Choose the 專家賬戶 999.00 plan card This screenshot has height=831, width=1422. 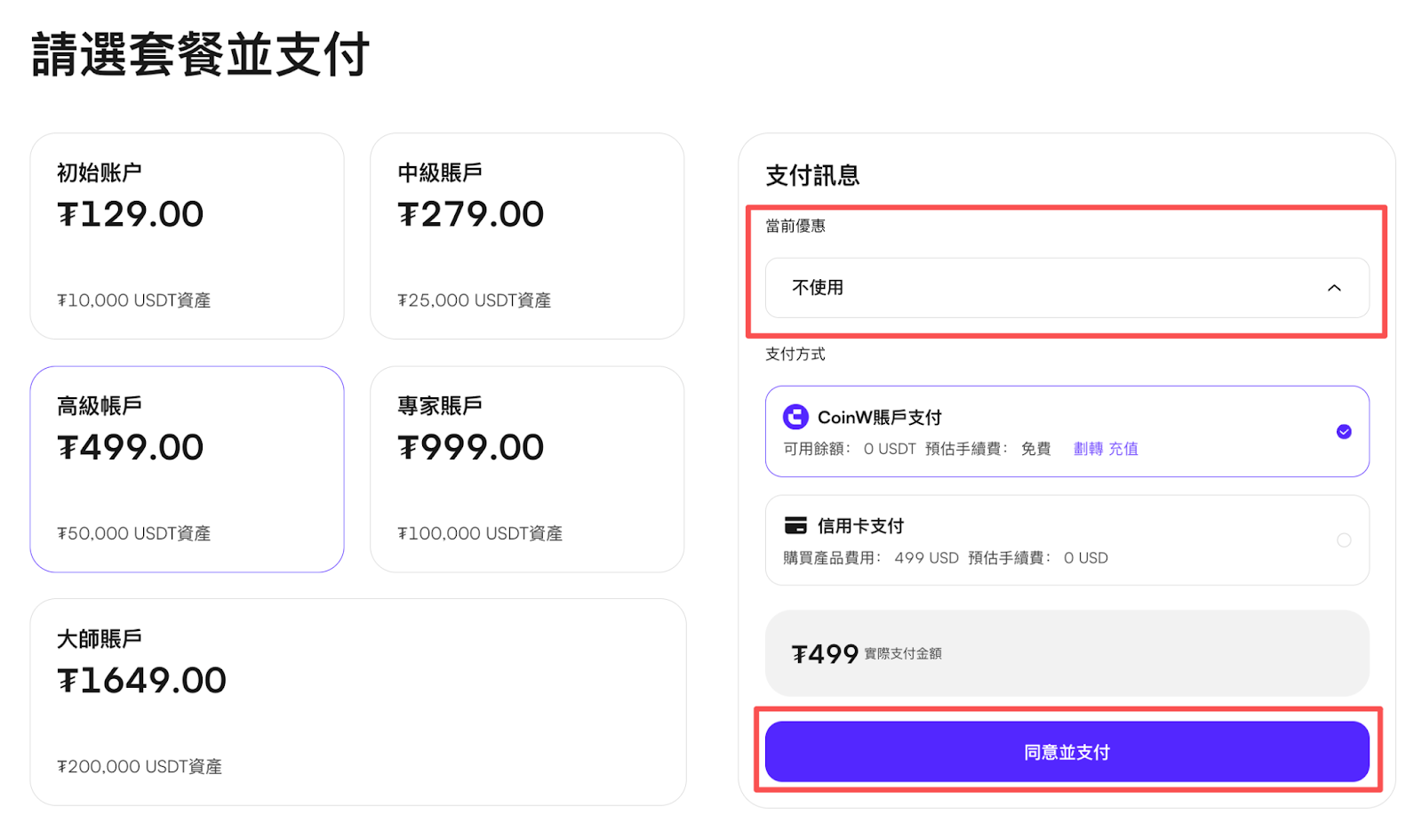(x=527, y=469)
